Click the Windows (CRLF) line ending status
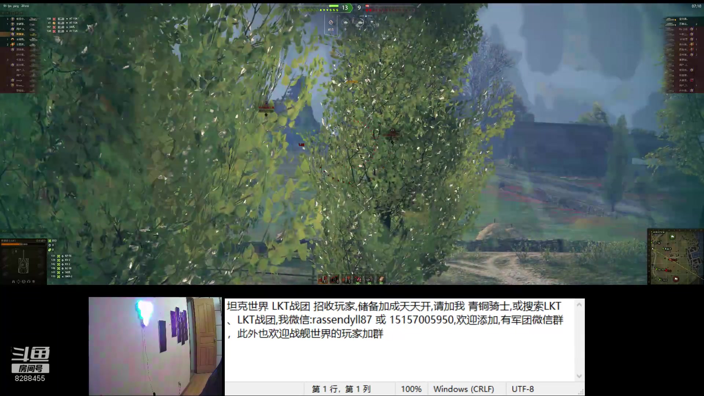The height and width of the screenshot is (396, 704). pos(463,389)
